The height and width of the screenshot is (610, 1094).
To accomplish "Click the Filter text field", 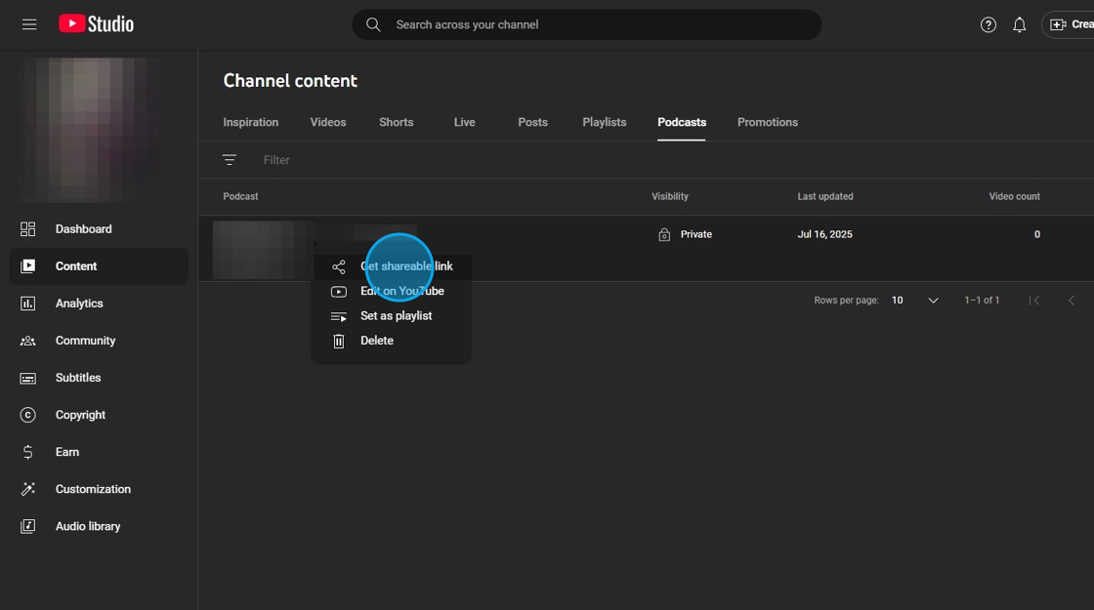I will click(276, 160).
